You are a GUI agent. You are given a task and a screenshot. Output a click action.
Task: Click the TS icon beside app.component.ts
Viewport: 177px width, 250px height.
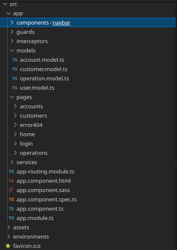11,209
